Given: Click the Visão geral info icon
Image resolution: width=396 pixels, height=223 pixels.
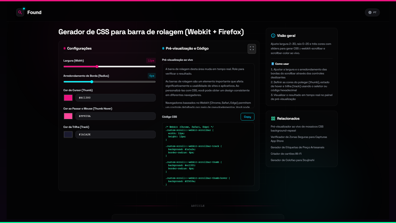Looking at the screenshot, I should [273, 36].
